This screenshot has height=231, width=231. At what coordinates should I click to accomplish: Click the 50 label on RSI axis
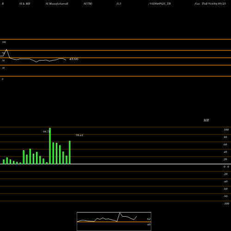(x=3, y=61)
